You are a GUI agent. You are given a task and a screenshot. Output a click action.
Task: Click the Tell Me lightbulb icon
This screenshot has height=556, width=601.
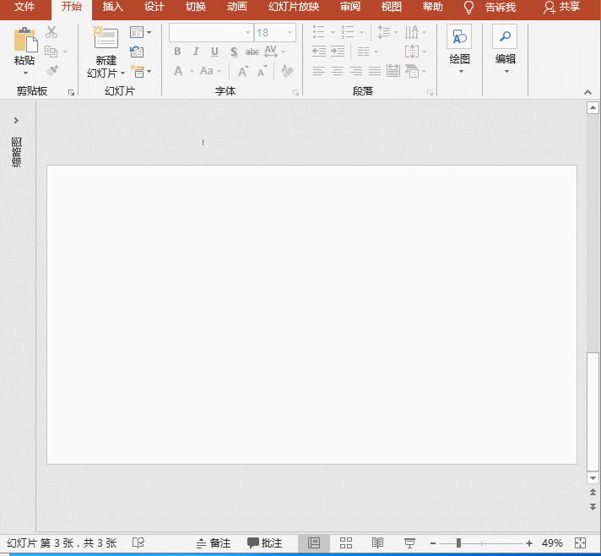click(468, 8)
